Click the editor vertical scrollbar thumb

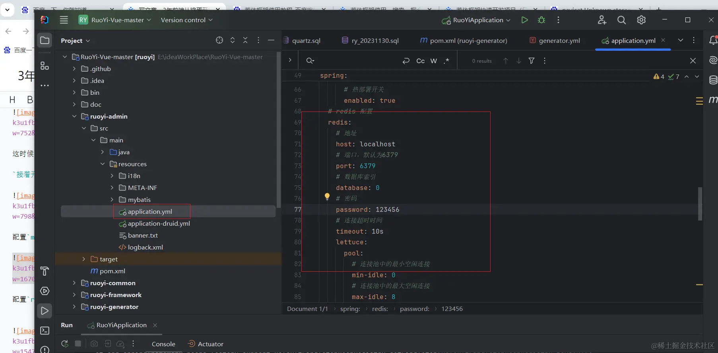[x=700, y=204]
